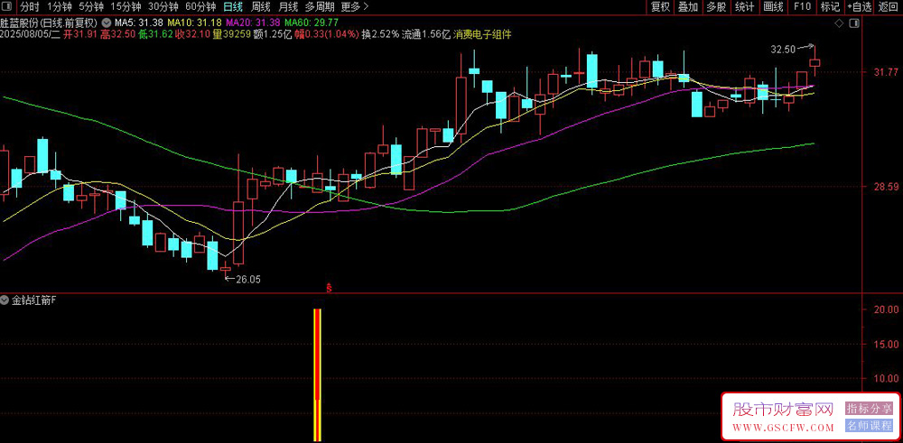This screenshot has height=443, width=903.
Task: Click the diamond marker icon above the chart
Action: click(x=839, y=23)
